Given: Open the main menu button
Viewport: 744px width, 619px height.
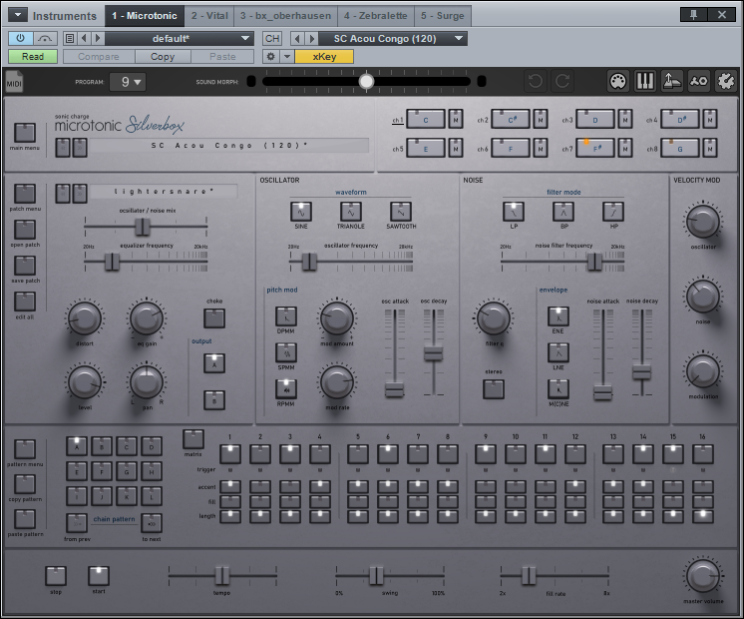Looking at the screenshot, I should pyautogui.click(x=25, y=133).
